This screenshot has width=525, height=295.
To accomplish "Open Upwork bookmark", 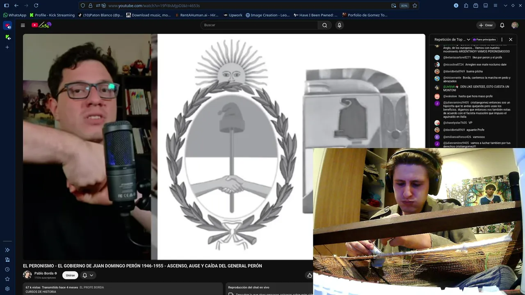I will point(233,15).
